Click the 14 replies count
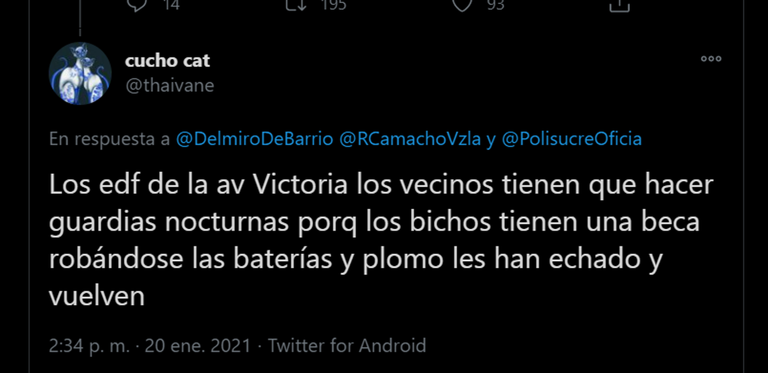 click(172, 5)
